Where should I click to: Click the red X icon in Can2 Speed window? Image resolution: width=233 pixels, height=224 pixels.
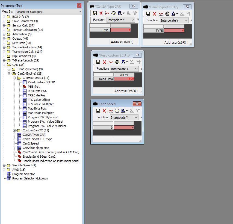[104, 111]
